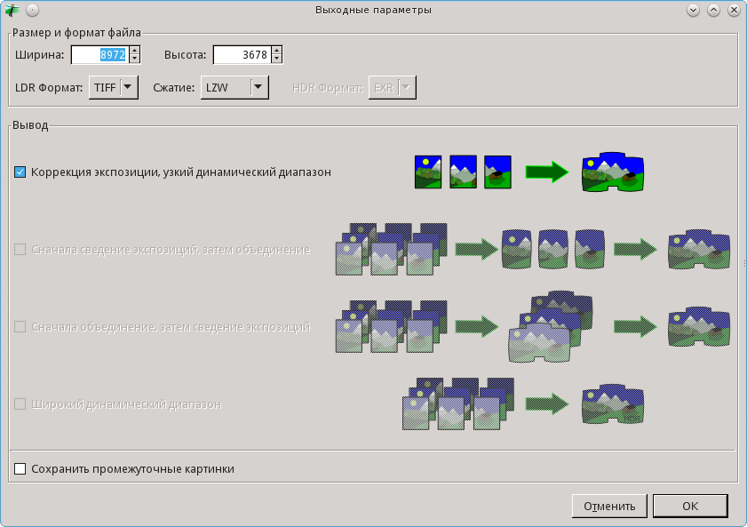Image resolution: width=747 pixels, height=527 pixels.
Task: Click the Width (Ширина) input field
Action: click(x=99, y=55)
